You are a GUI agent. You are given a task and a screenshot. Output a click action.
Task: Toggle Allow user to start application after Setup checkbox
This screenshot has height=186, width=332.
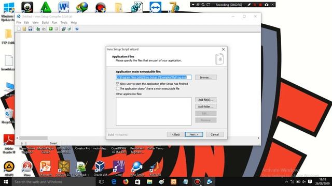pos(118,84)
